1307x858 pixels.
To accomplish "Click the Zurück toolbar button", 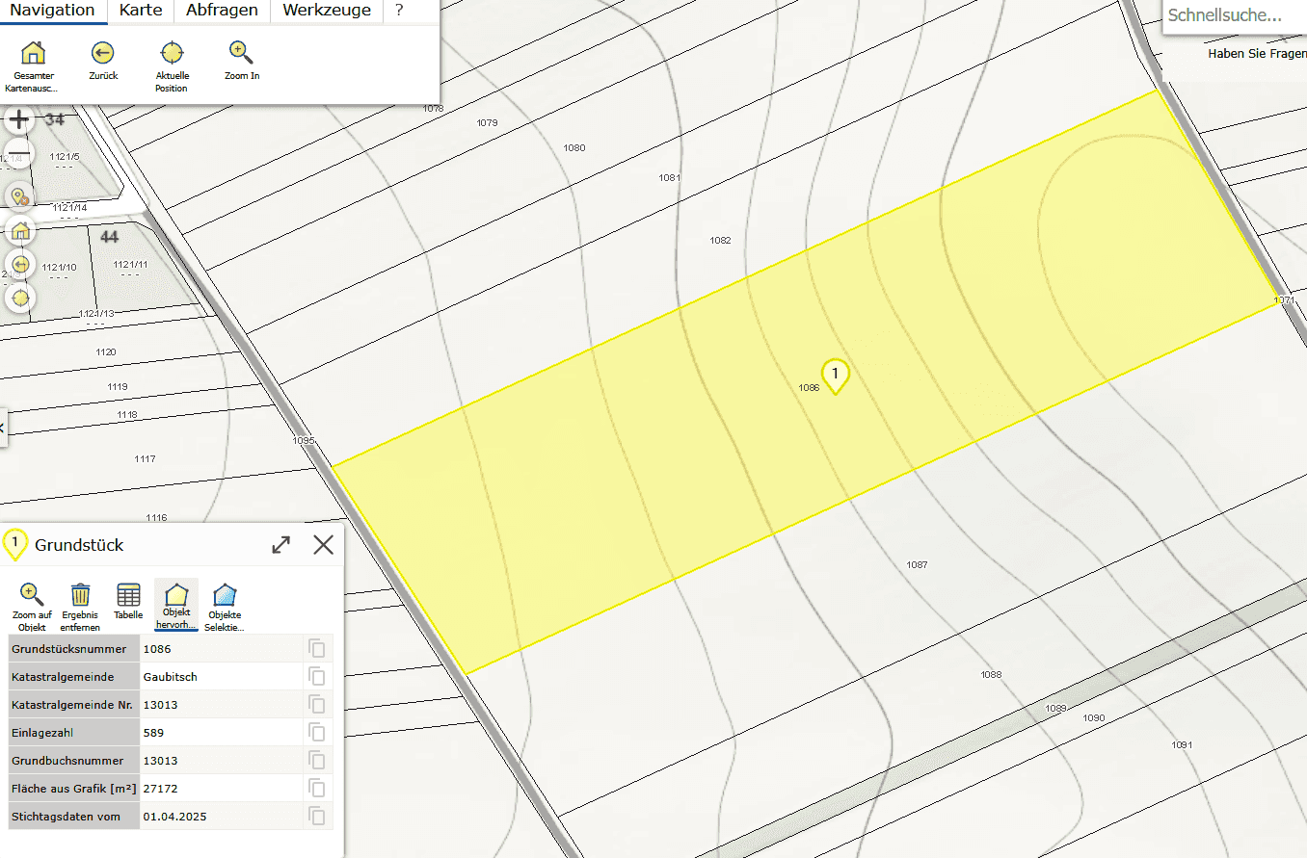I will (x=103, y=61).
